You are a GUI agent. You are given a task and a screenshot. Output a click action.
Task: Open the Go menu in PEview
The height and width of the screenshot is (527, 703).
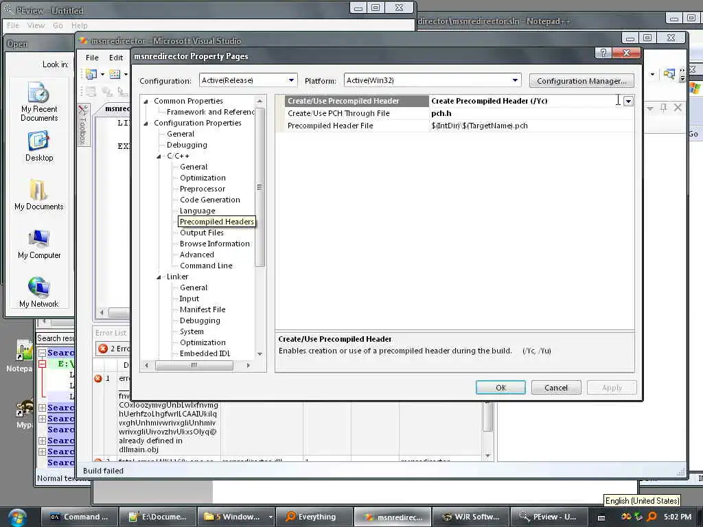click(x=58, y=25)
